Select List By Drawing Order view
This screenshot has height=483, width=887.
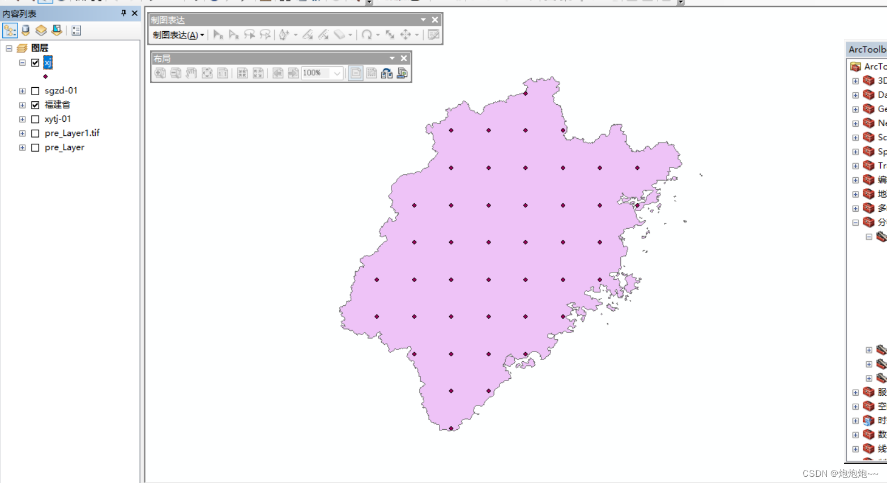(x=10, y=31)
